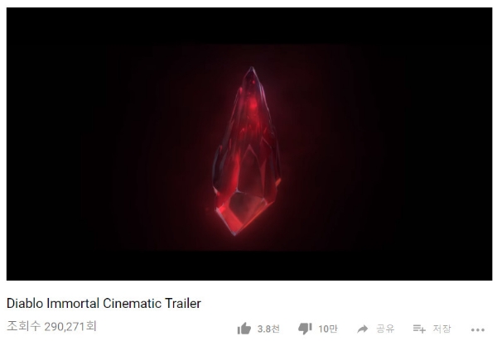Dislike the video with thumbs down icon
This screenshot has height=341, width=497.
tap(305, 329)
